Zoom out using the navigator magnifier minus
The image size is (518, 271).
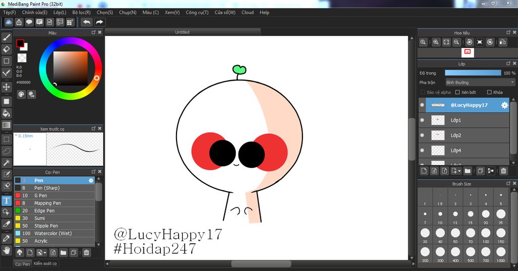[x=456, y=42]
